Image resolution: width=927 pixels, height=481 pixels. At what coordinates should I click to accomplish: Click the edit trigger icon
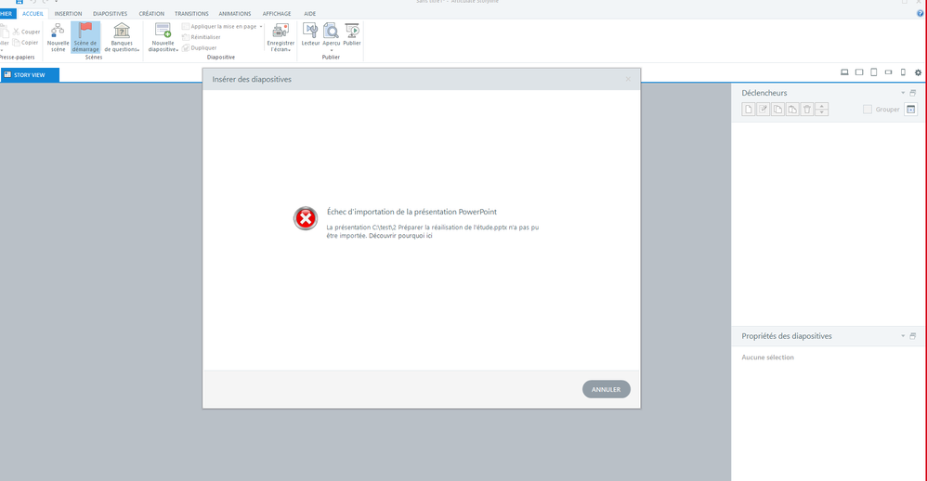click(764, 110)
